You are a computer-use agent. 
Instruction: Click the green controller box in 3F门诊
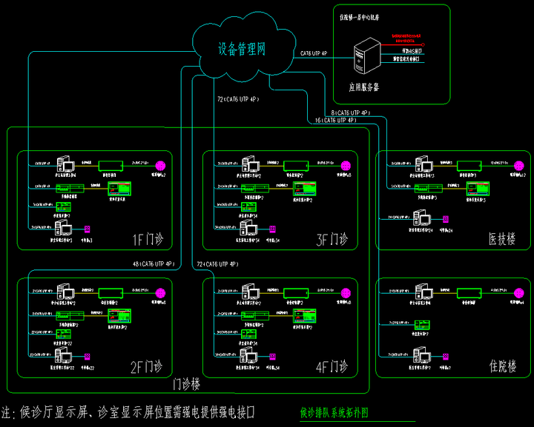pos(296,166)
